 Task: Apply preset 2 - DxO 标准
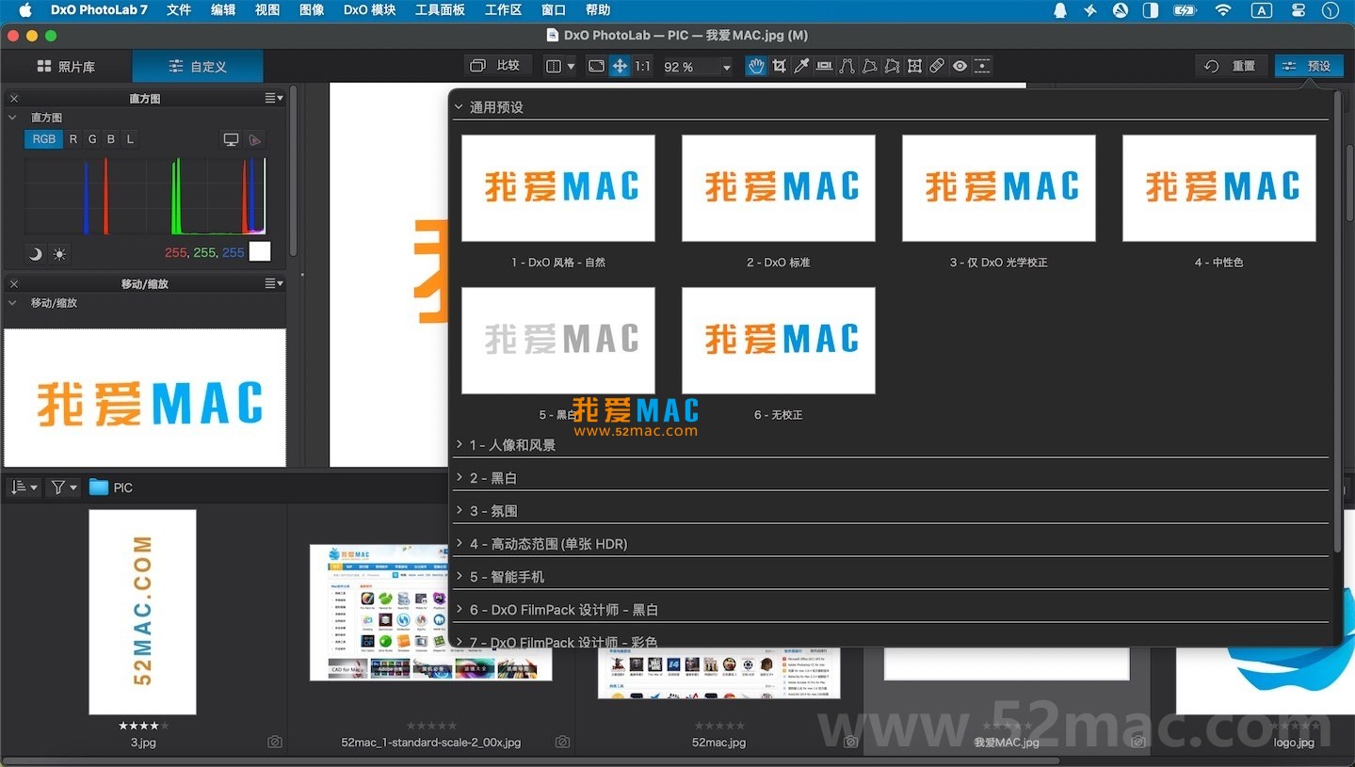point(779,188)
